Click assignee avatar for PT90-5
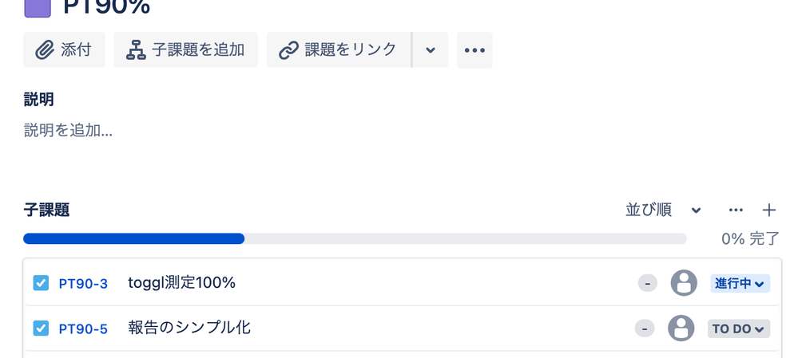 tap(681, 328)
